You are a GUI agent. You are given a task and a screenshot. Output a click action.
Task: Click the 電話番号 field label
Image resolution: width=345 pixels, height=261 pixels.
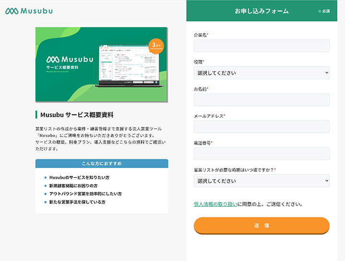tap(202, 143)
